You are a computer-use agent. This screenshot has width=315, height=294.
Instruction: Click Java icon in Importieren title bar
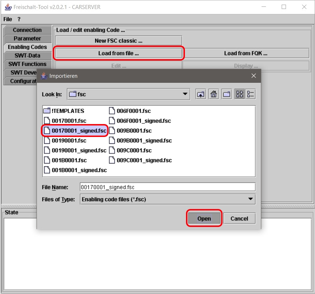pyautogui.click(x=44, y=76)
